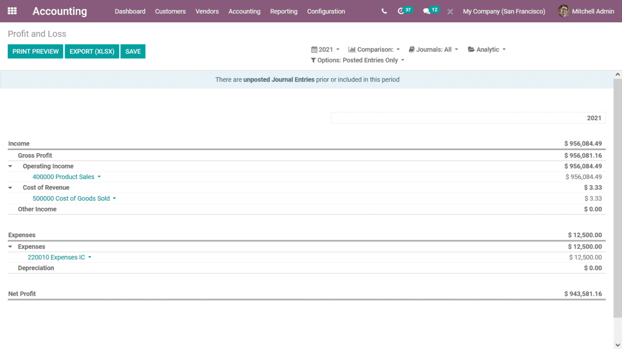
Task: Collapse the Expenses subsection arrow
Action: coord(10,247)
